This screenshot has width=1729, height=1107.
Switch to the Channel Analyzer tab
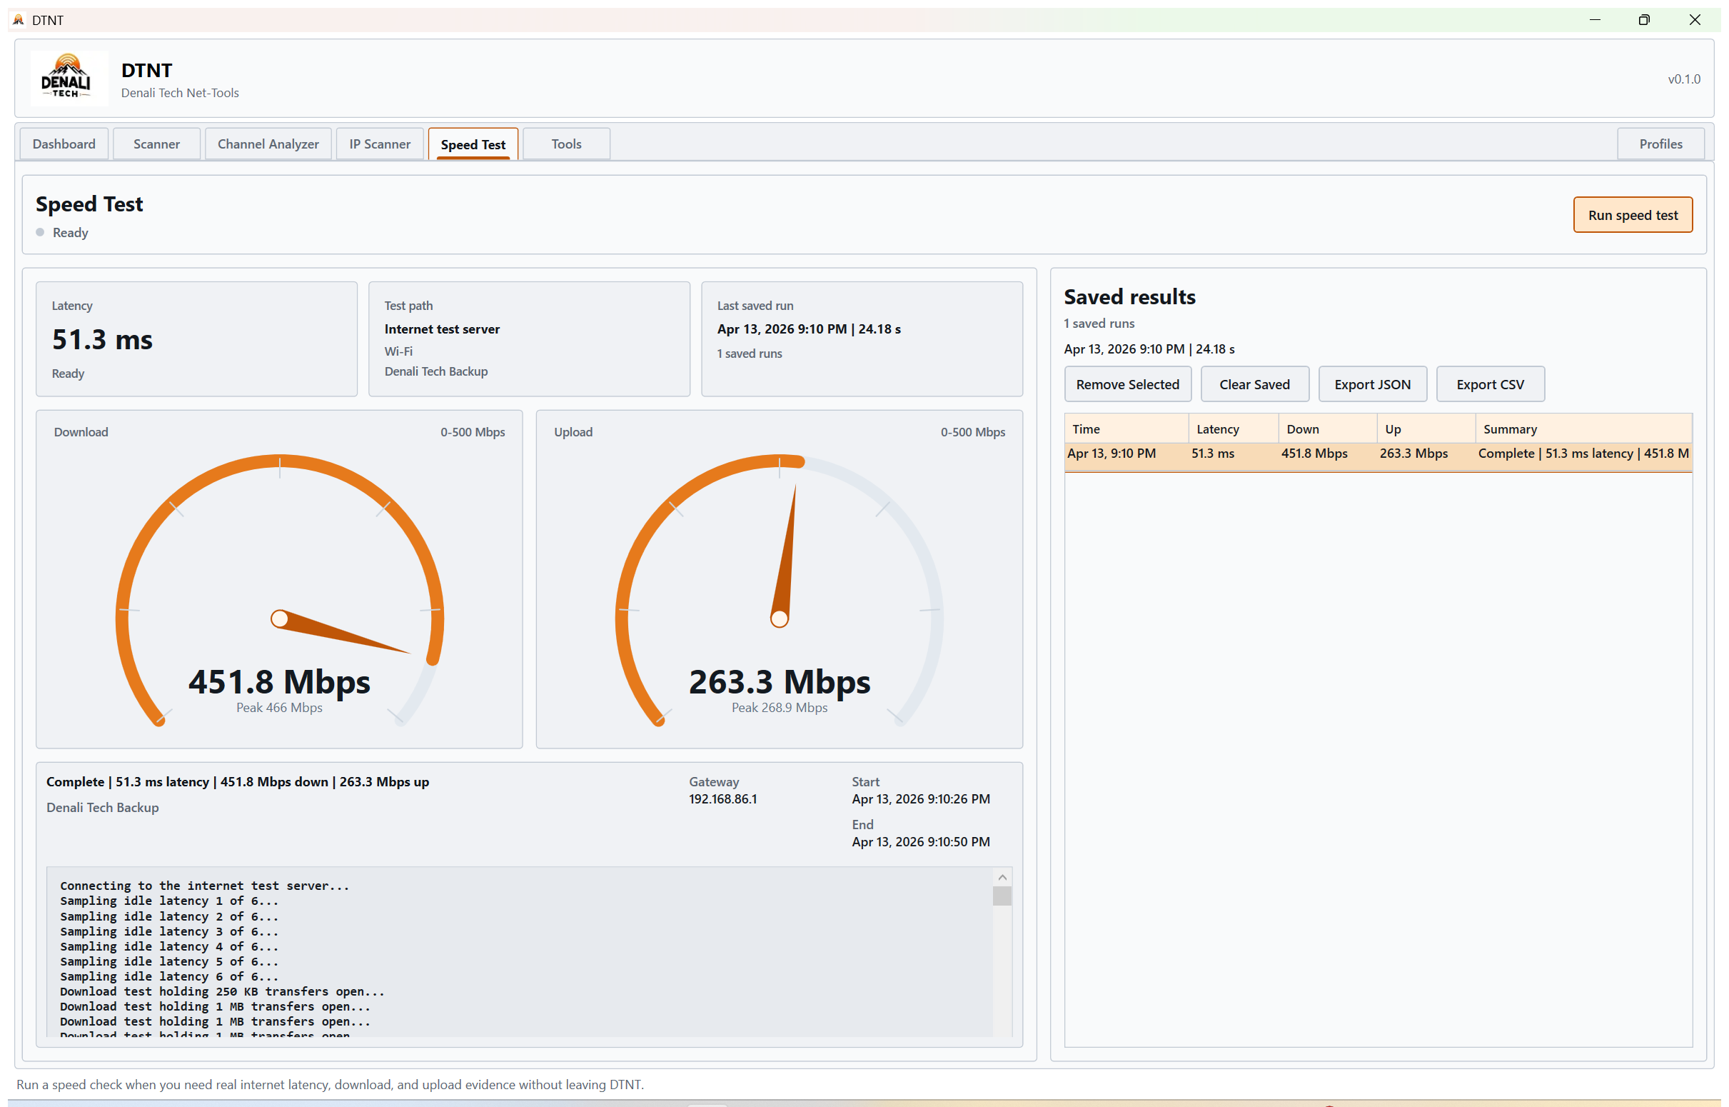click(x=268, y=144)
